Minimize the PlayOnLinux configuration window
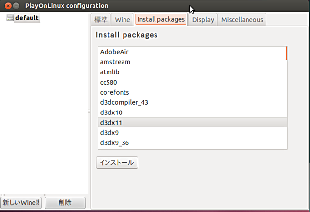The width and height of the screenshot is (310, 212). click(x=16, y=6)
